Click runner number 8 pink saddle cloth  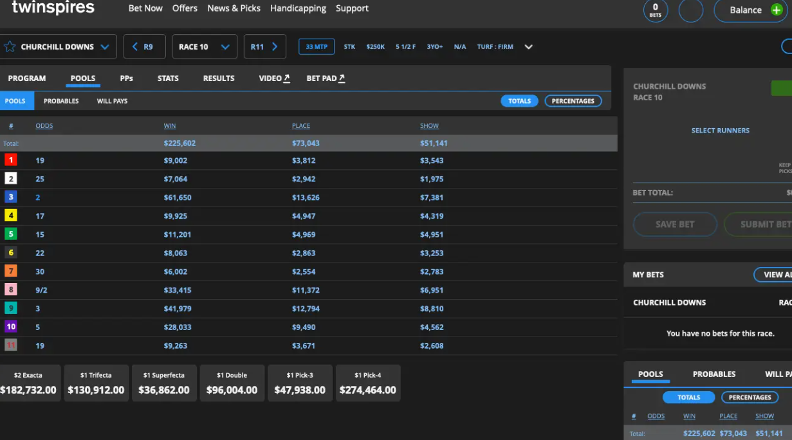(11, 290)
